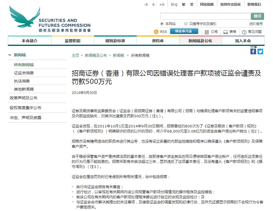Switch to Traditional Chinese 繁
273x211 pixels.
click(184, 5)
